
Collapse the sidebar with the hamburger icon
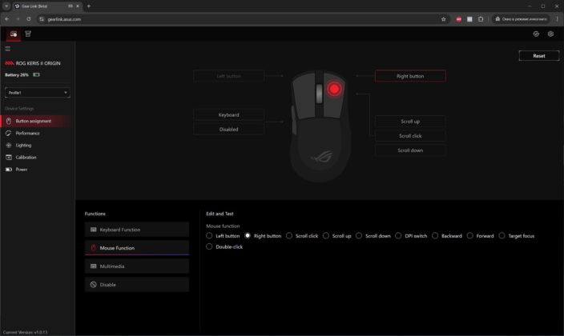tap(7, 49)
